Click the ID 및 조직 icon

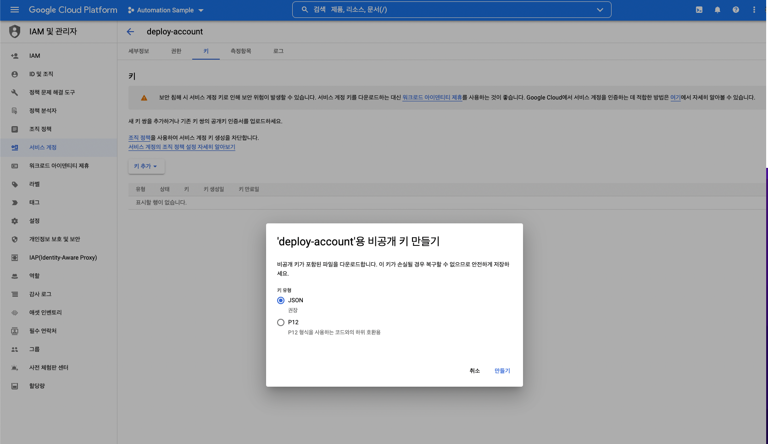pyautogui.click(x=15, y=74)
